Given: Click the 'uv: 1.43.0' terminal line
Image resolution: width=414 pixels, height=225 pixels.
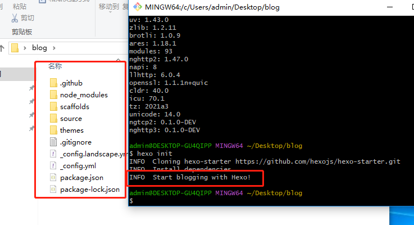Looking at the screenshot, I should point(149,20).
